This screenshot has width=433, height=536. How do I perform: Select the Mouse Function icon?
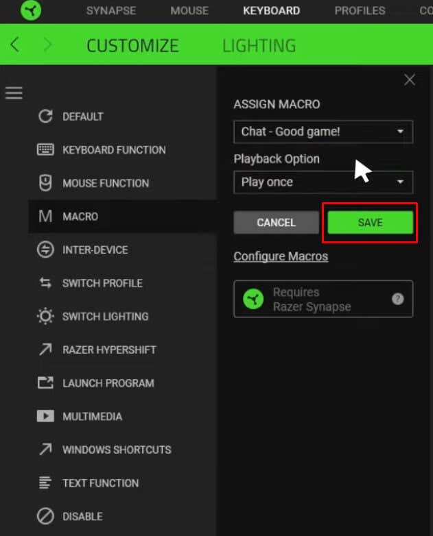point(45,183)
